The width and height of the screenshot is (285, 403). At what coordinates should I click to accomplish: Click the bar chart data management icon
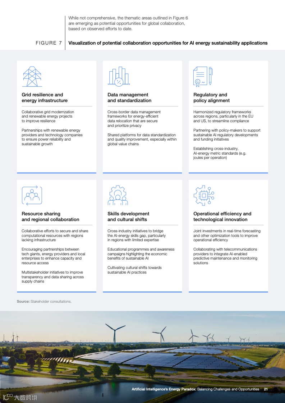pyautogui.click(x=119, y=76)
